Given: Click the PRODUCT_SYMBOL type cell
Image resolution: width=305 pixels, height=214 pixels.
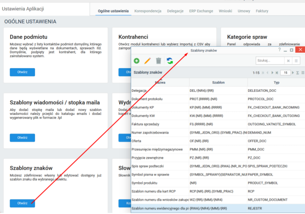Looking at the screenshot, I should click(x=276, y=183).
